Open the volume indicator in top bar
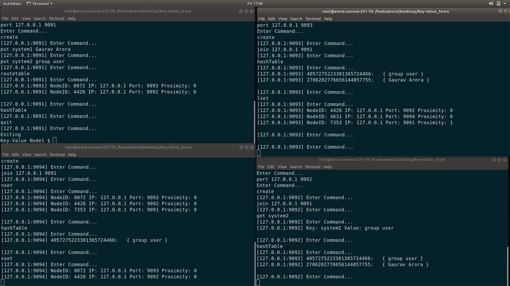 coord(491,3)
